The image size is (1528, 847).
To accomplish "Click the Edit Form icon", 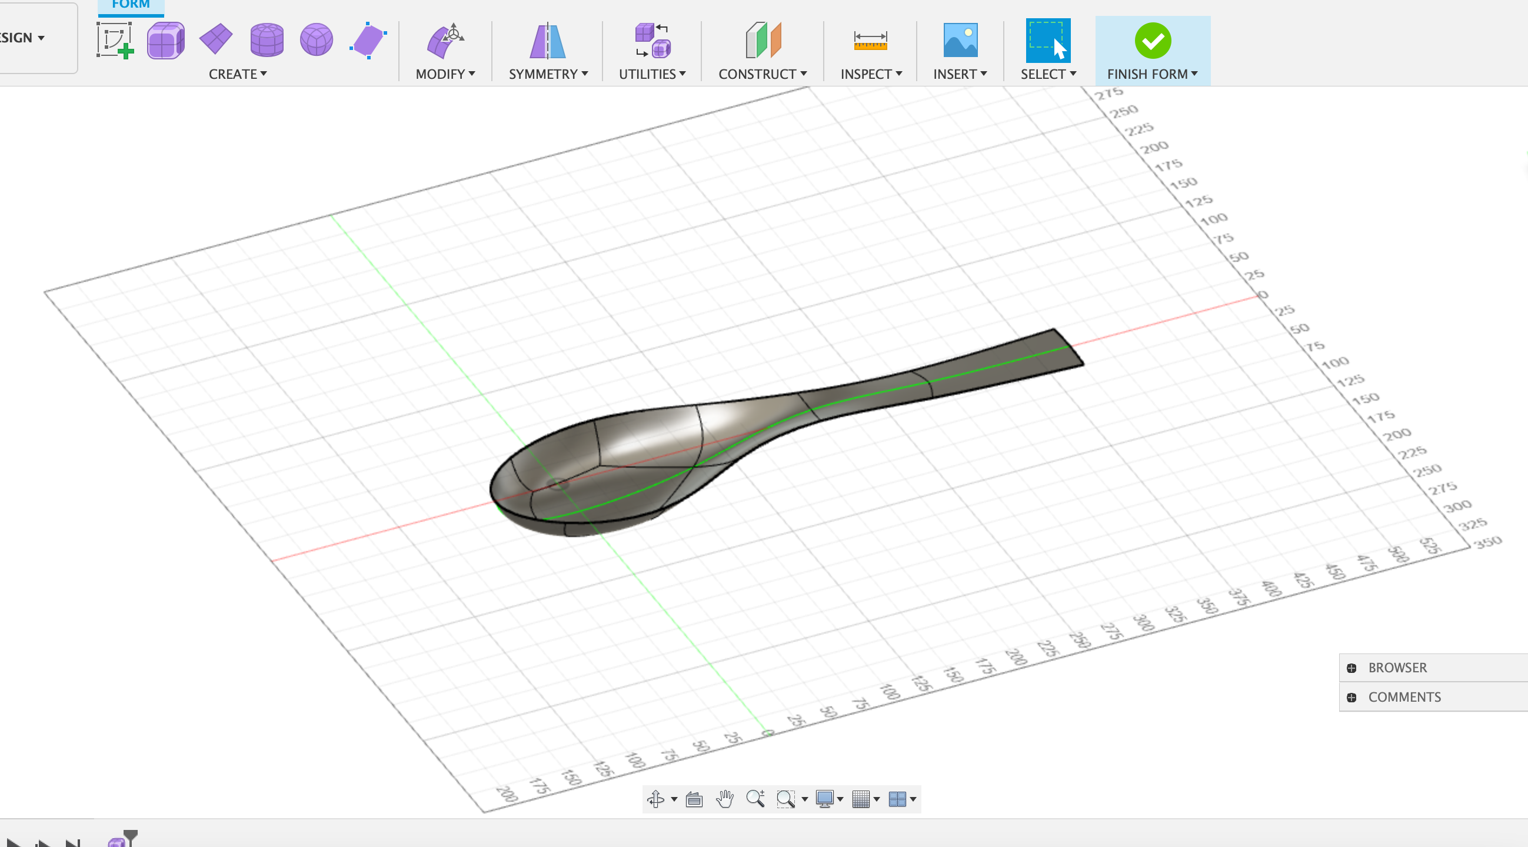I will coord(445,41).
